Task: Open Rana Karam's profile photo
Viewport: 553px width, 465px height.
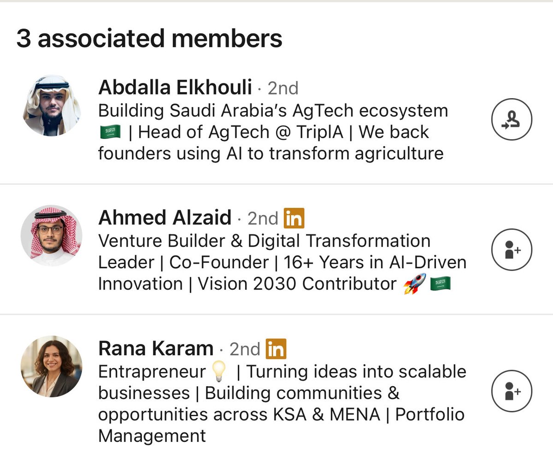Action: [52, 366]
